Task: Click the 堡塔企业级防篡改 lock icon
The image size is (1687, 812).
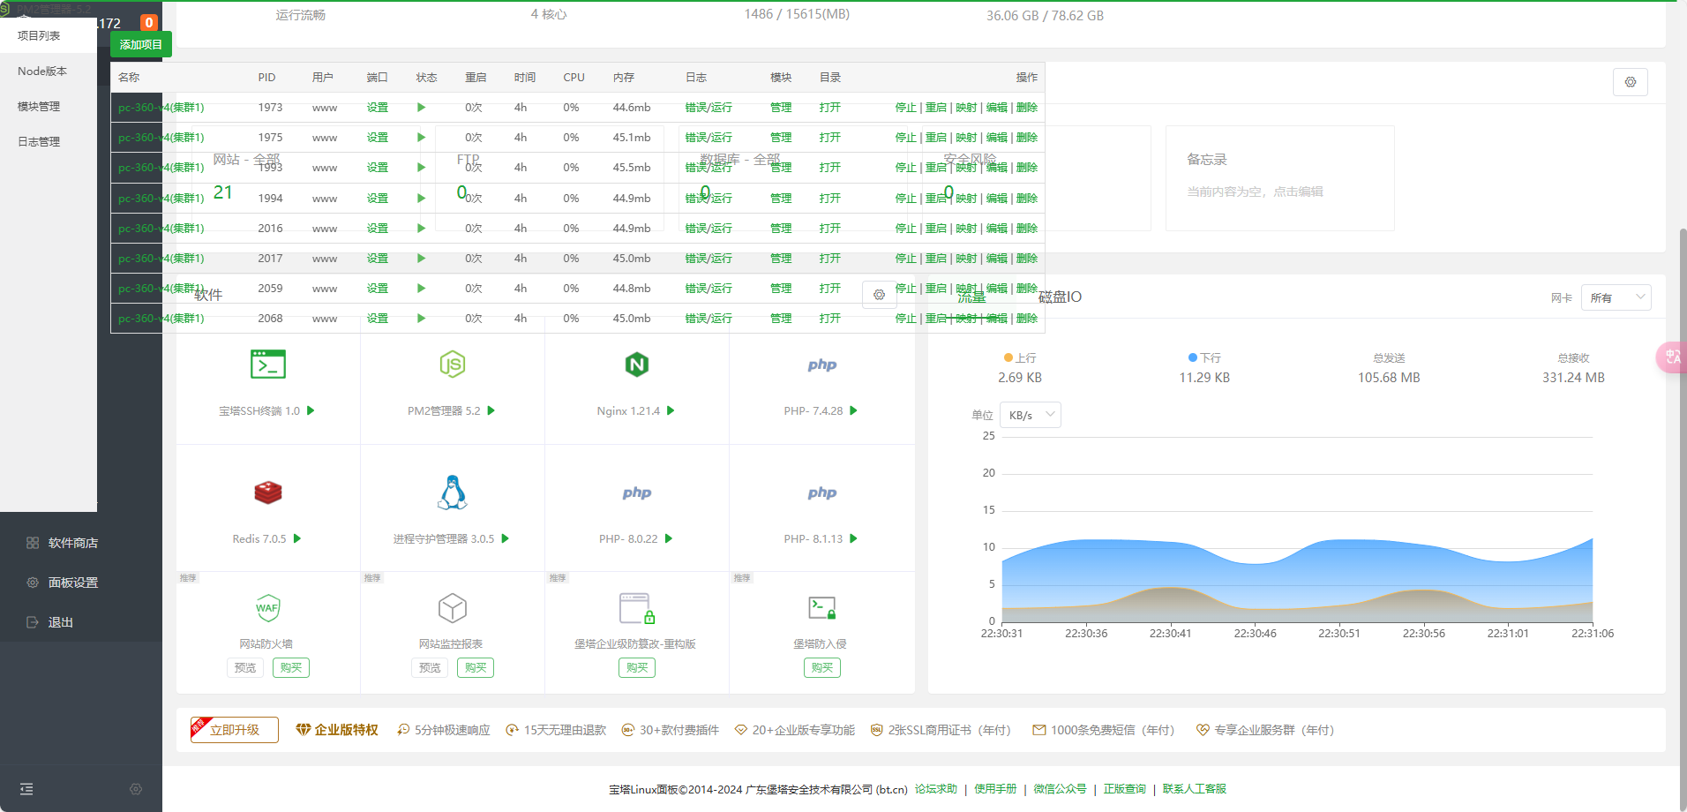Action: [637, 607]
